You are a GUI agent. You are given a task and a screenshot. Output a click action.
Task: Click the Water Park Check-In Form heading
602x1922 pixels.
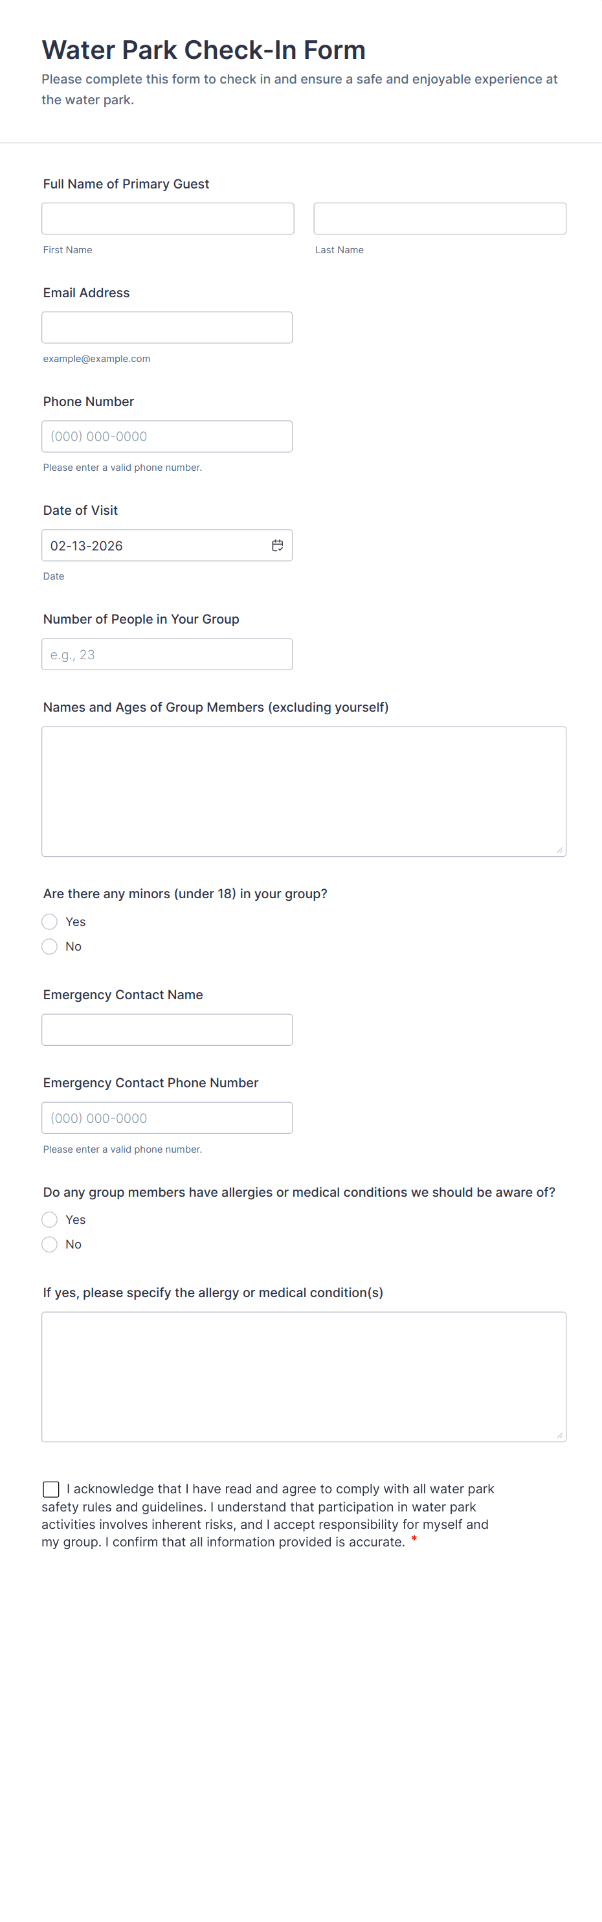204,50
